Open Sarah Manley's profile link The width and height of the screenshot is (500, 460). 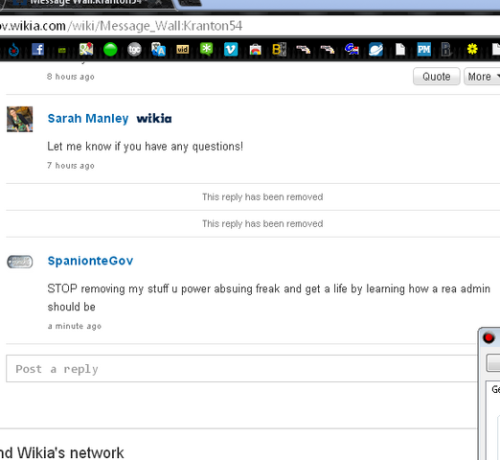tap(88, 119)
